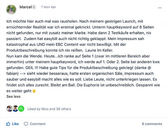
Task: Click the 'Like' text label
Action: [x=15, y=124]
